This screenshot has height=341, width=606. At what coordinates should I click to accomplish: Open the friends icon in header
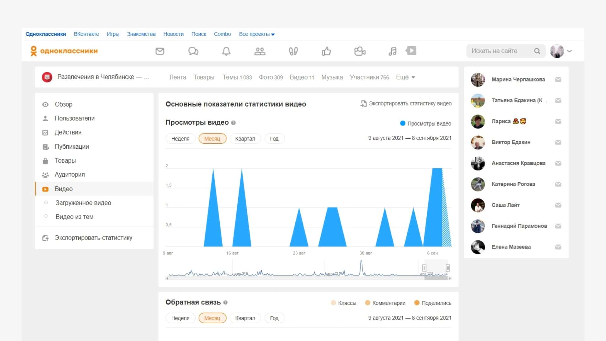(x=260, y=51)
